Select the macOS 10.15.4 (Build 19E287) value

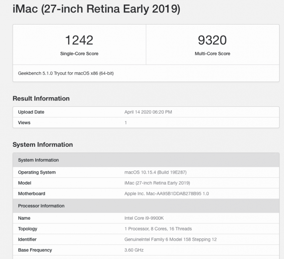(155, 172)
